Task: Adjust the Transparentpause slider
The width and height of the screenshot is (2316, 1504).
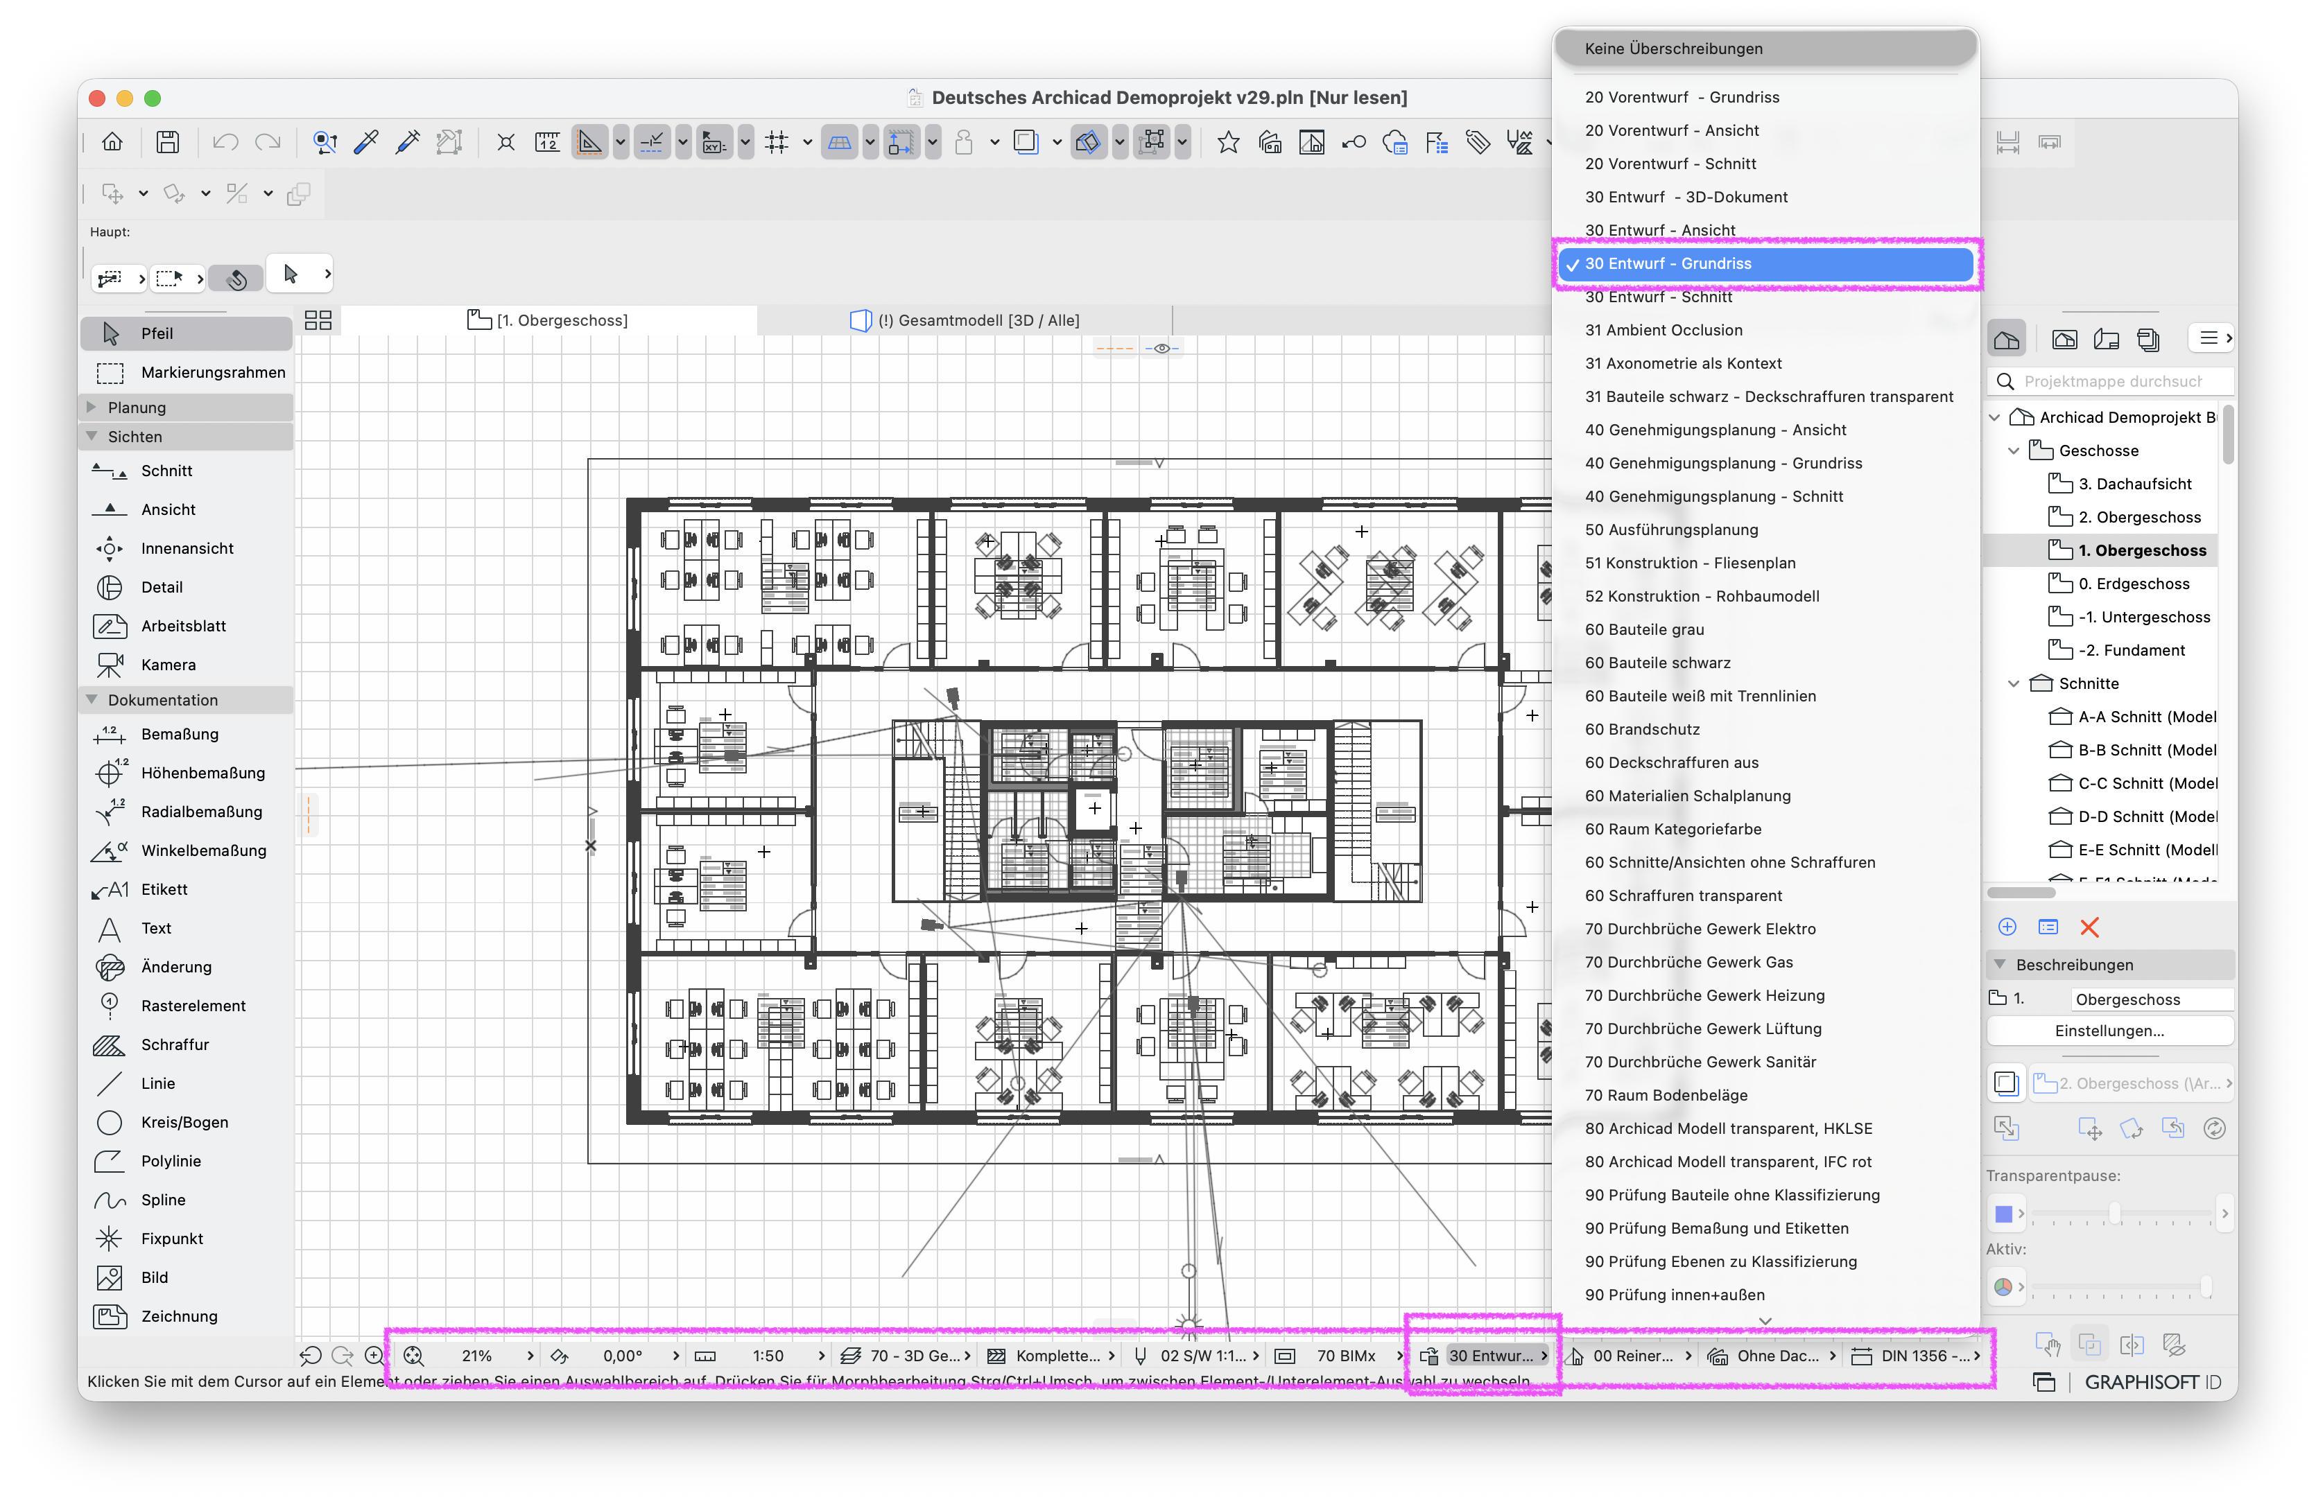Action: 2114,1214
